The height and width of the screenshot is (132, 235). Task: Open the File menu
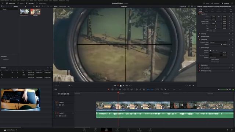11,1
